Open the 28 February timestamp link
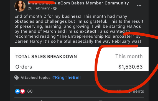Image resolution: width=158 pixels, height=101 pixels. pyautogui.click(x=39, y=8)
